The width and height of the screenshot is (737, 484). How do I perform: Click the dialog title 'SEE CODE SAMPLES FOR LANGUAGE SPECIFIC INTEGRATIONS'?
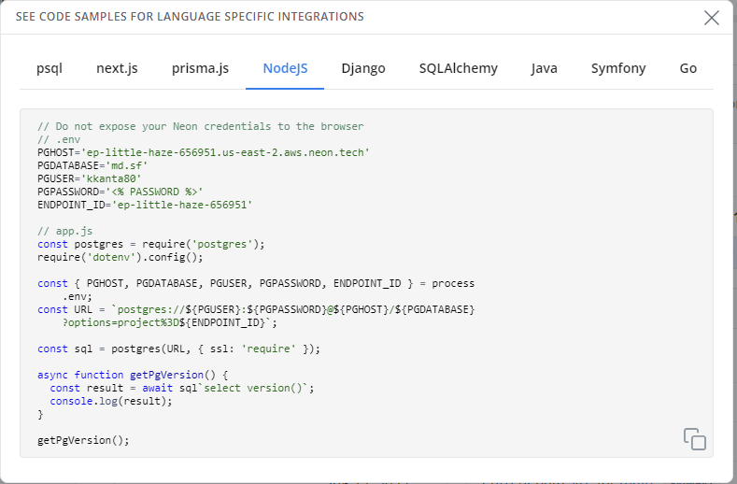[190, 17]
